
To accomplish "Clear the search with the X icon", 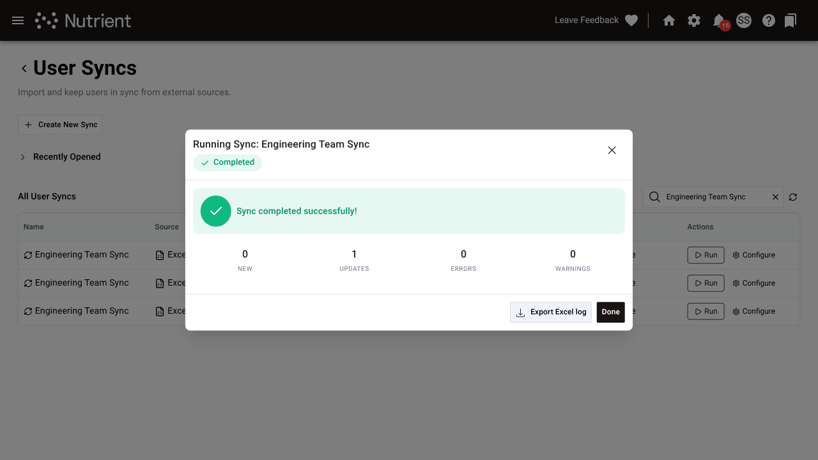I will (775, 197).
